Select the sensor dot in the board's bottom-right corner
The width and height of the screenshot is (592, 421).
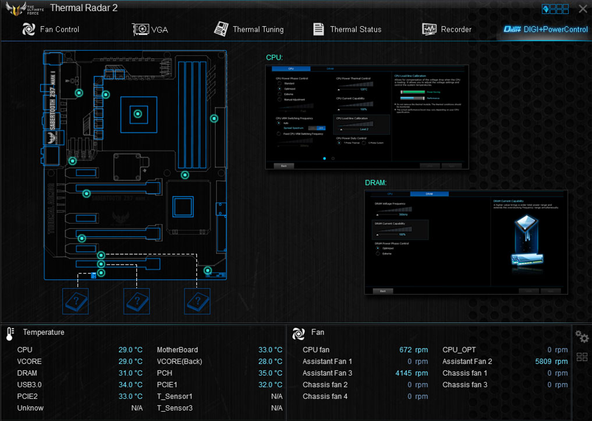pos(208,270)
